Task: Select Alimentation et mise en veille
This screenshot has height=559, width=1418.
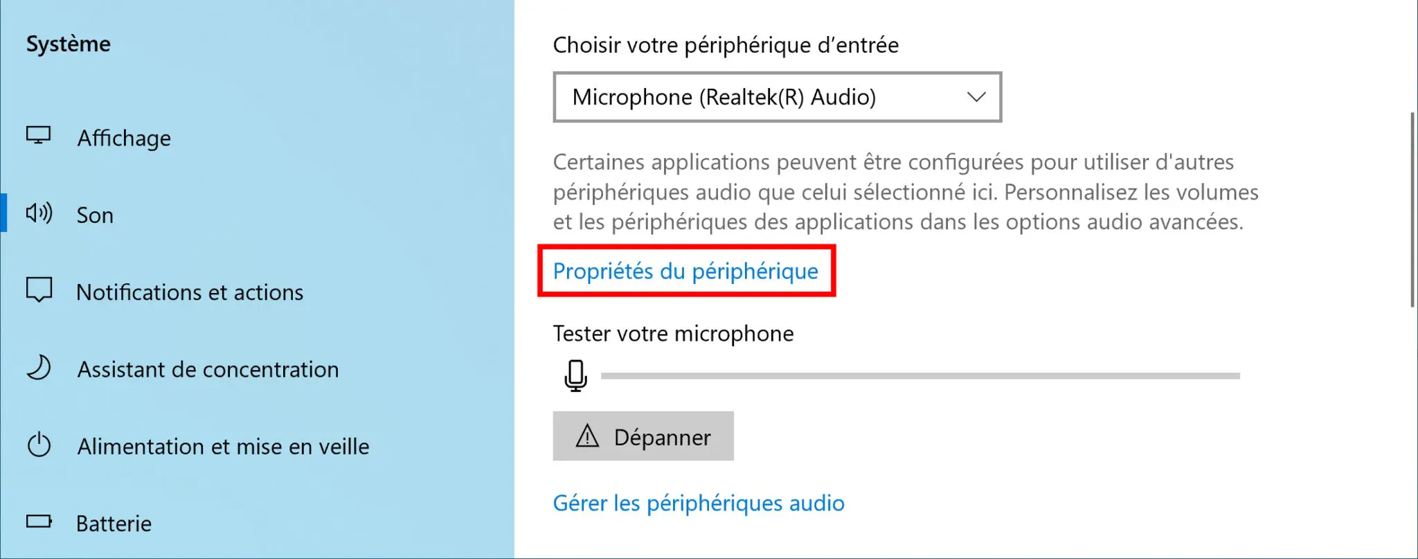Action: pyautogui.click(x=223, y=446)
